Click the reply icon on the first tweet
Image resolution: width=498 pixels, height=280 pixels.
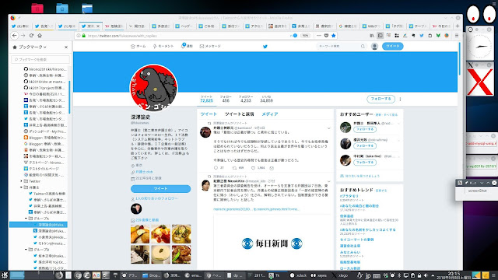(x=216, y=168)
